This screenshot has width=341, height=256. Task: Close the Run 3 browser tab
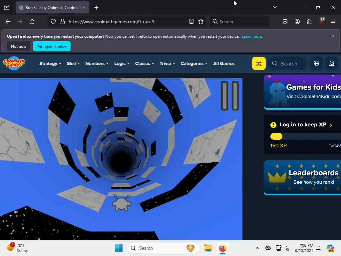click(84, 7)
